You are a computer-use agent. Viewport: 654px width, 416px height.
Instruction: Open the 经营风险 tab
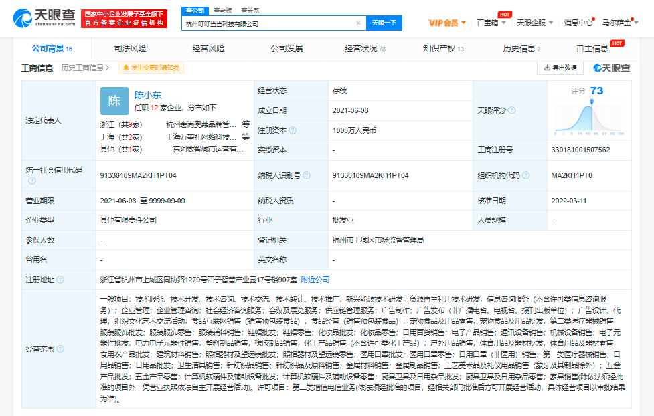tap(209, 49)
